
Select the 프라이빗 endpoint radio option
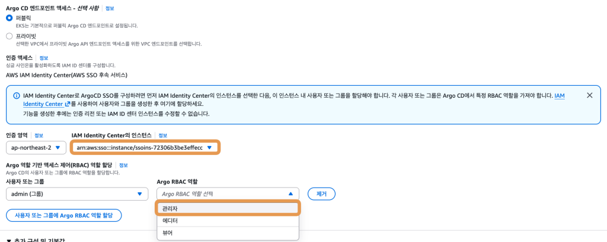(x=9, y=36)
